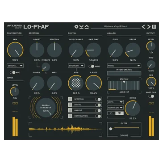This screenshot has width=163, height=163.
Task: Click the 12.1 % press value
Action: (133, 60)
